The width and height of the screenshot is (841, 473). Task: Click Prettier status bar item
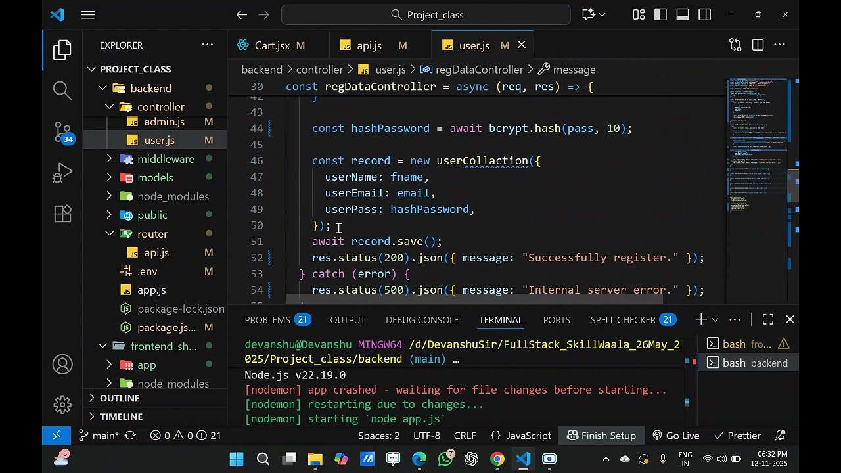click(x=737, y=436)
